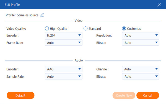Screen dimensions: 166x104
Task: Click the Cancel button
Action: tap(148, 95)
